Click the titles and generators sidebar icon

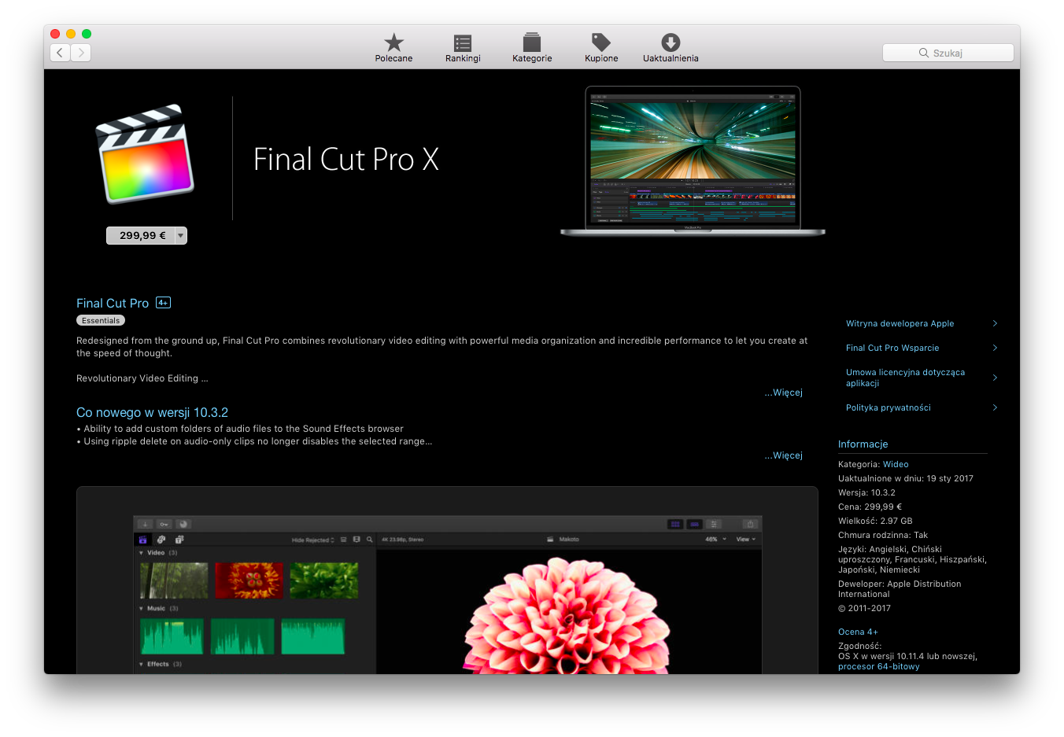179,540
